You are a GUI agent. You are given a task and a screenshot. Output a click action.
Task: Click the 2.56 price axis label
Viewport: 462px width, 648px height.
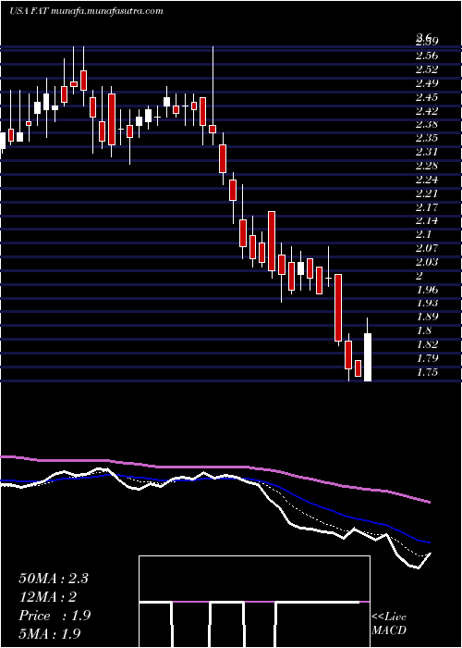click(427, 56)
